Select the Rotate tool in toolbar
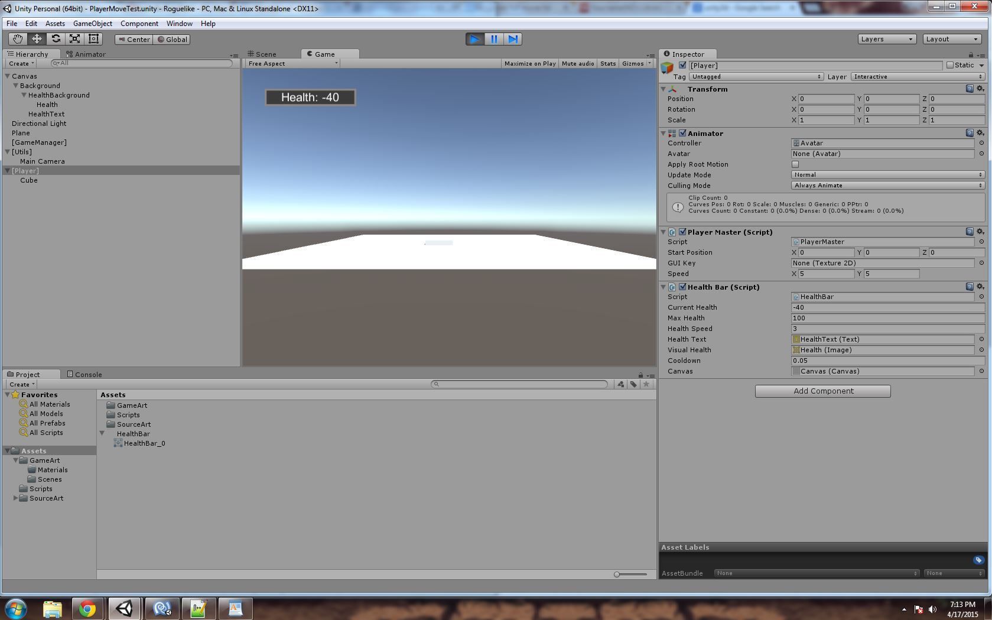 coord(56,39)
